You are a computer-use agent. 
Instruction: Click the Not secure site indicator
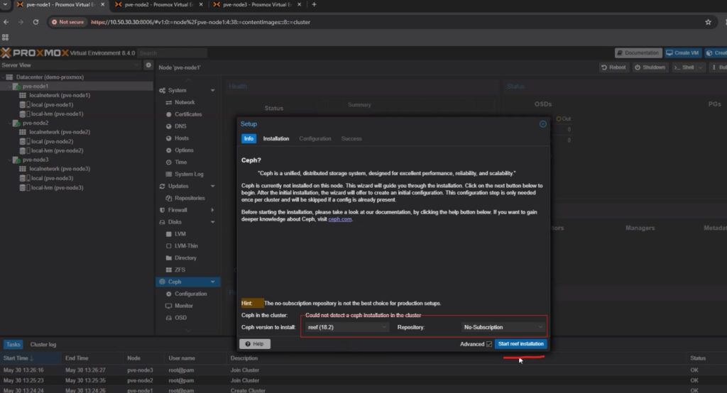68,22
